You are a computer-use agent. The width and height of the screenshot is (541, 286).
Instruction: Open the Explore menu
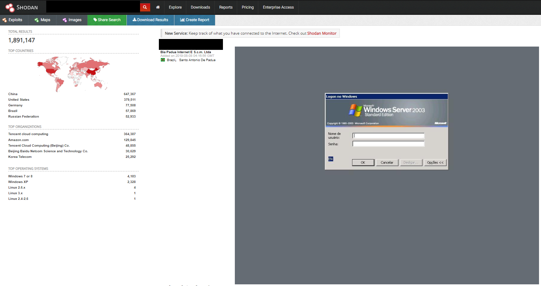click(x=175, y=7)
